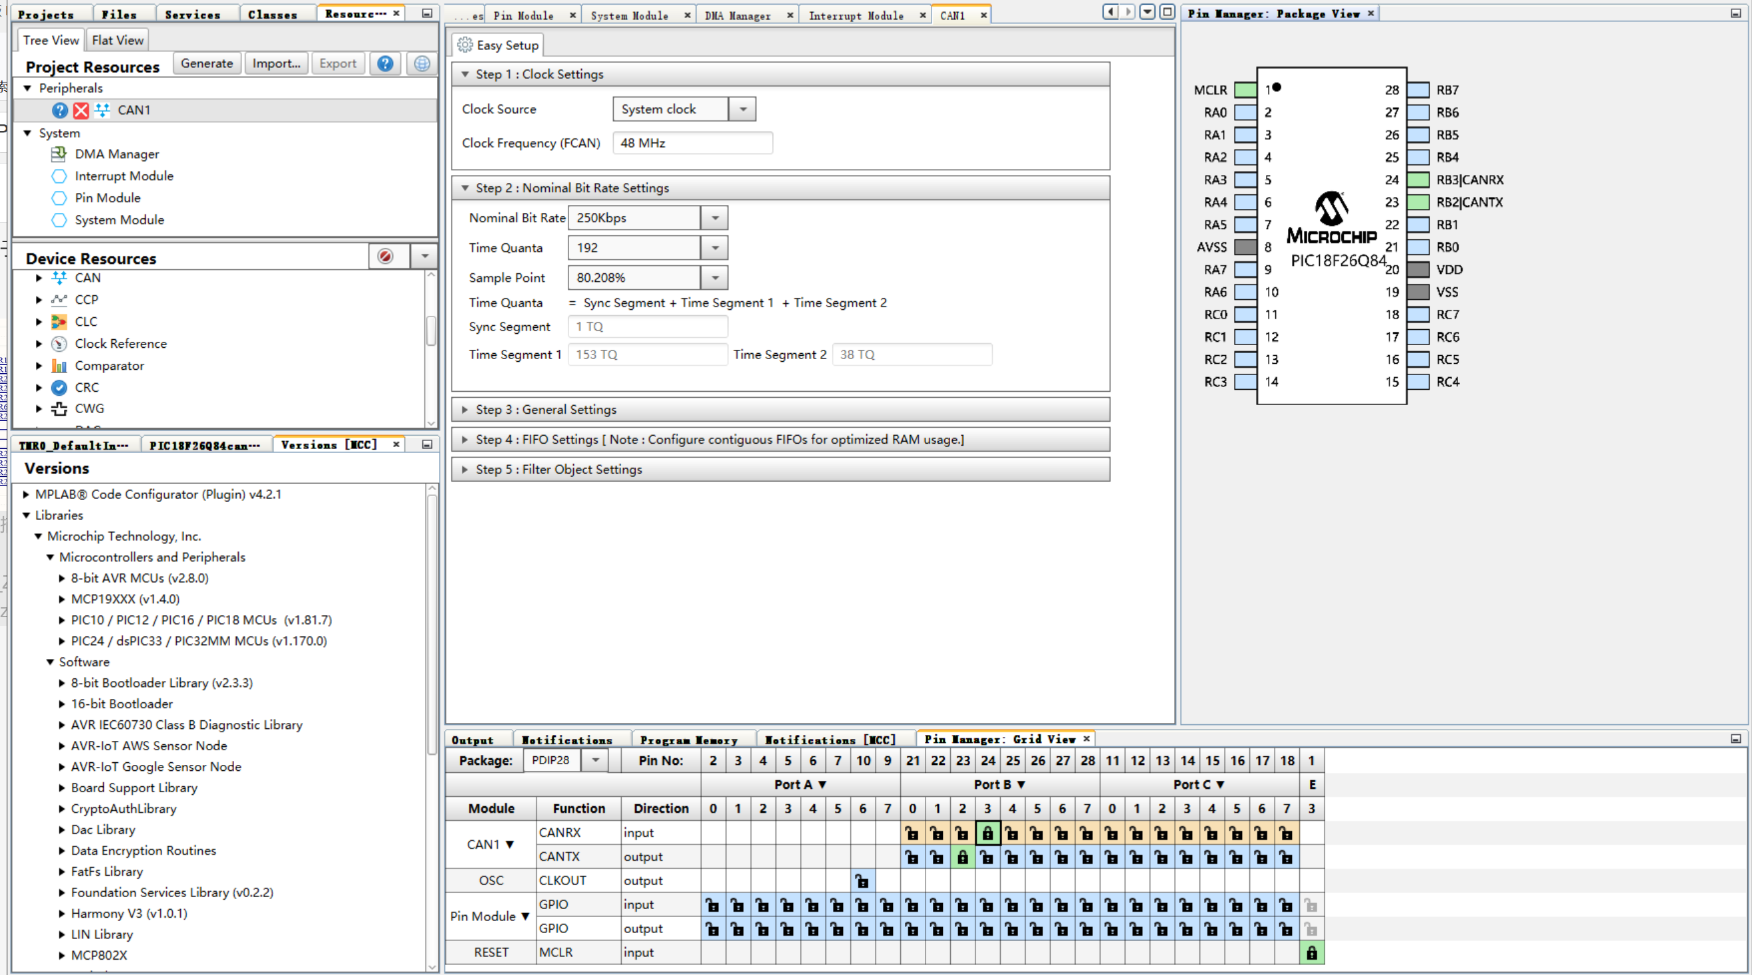Click the red X remove icon beside CAN1
The image size is (1752, 975).
81,110
